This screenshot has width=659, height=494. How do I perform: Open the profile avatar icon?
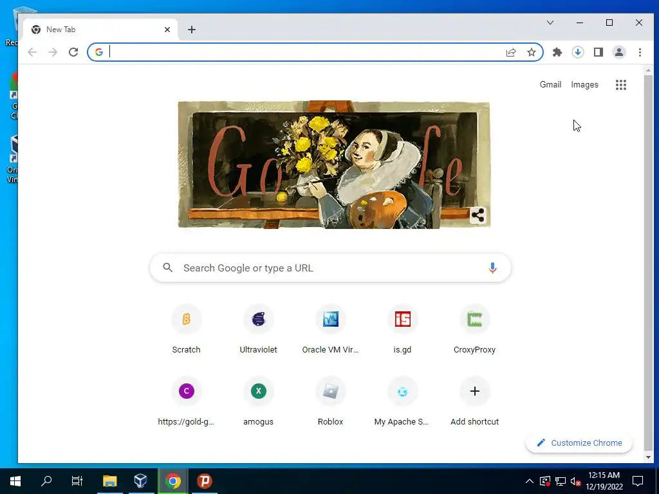coord(618,52)
